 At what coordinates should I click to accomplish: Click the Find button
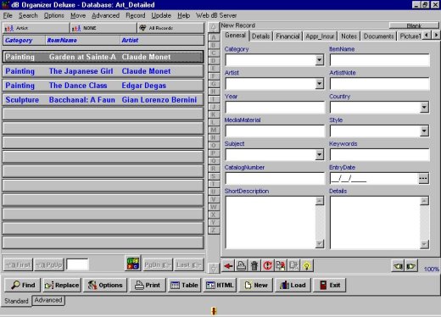click(23, 285)
